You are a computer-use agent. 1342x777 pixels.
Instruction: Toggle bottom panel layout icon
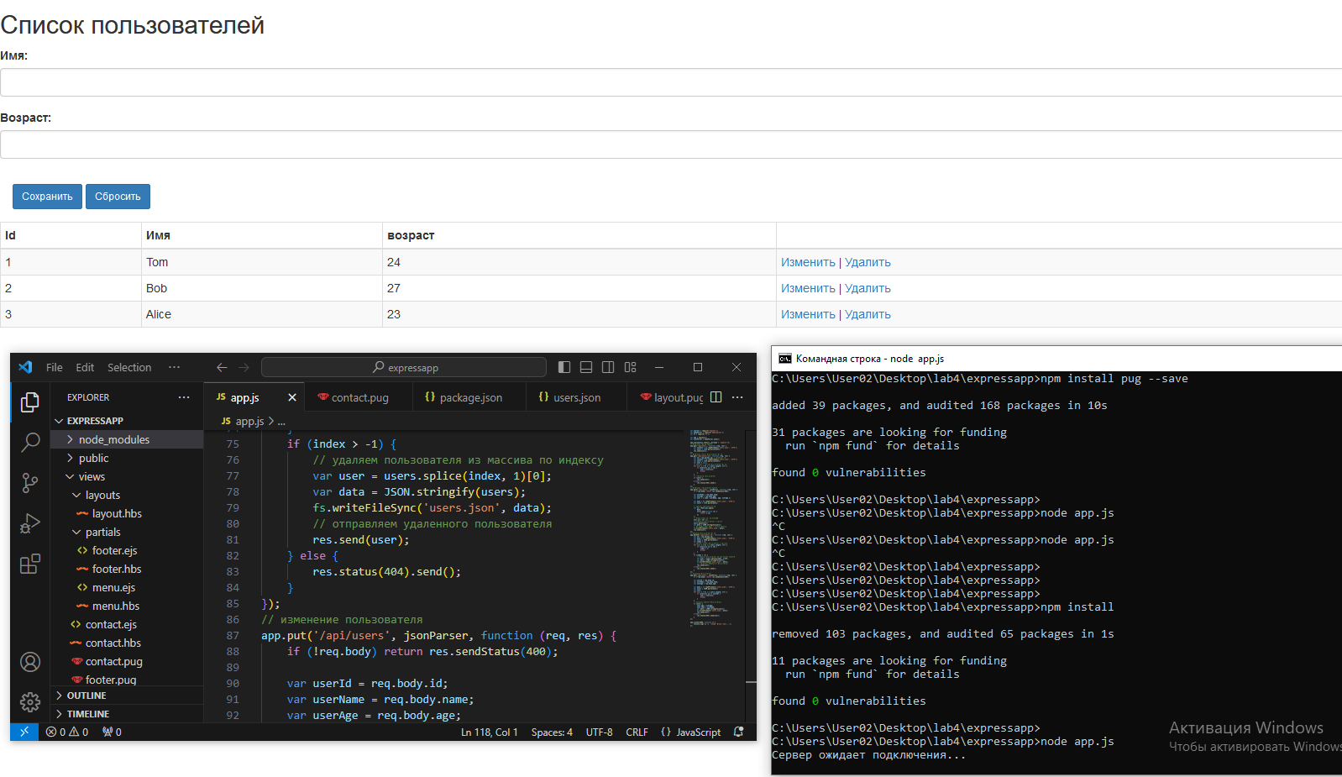click(586, 367)
